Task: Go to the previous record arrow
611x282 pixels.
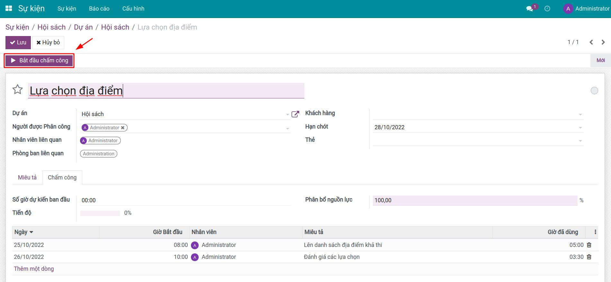Action: 591,42
